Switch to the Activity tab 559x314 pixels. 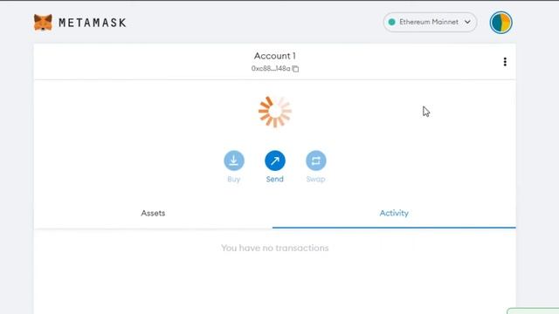pyautogui.click(x=394, y=213)
